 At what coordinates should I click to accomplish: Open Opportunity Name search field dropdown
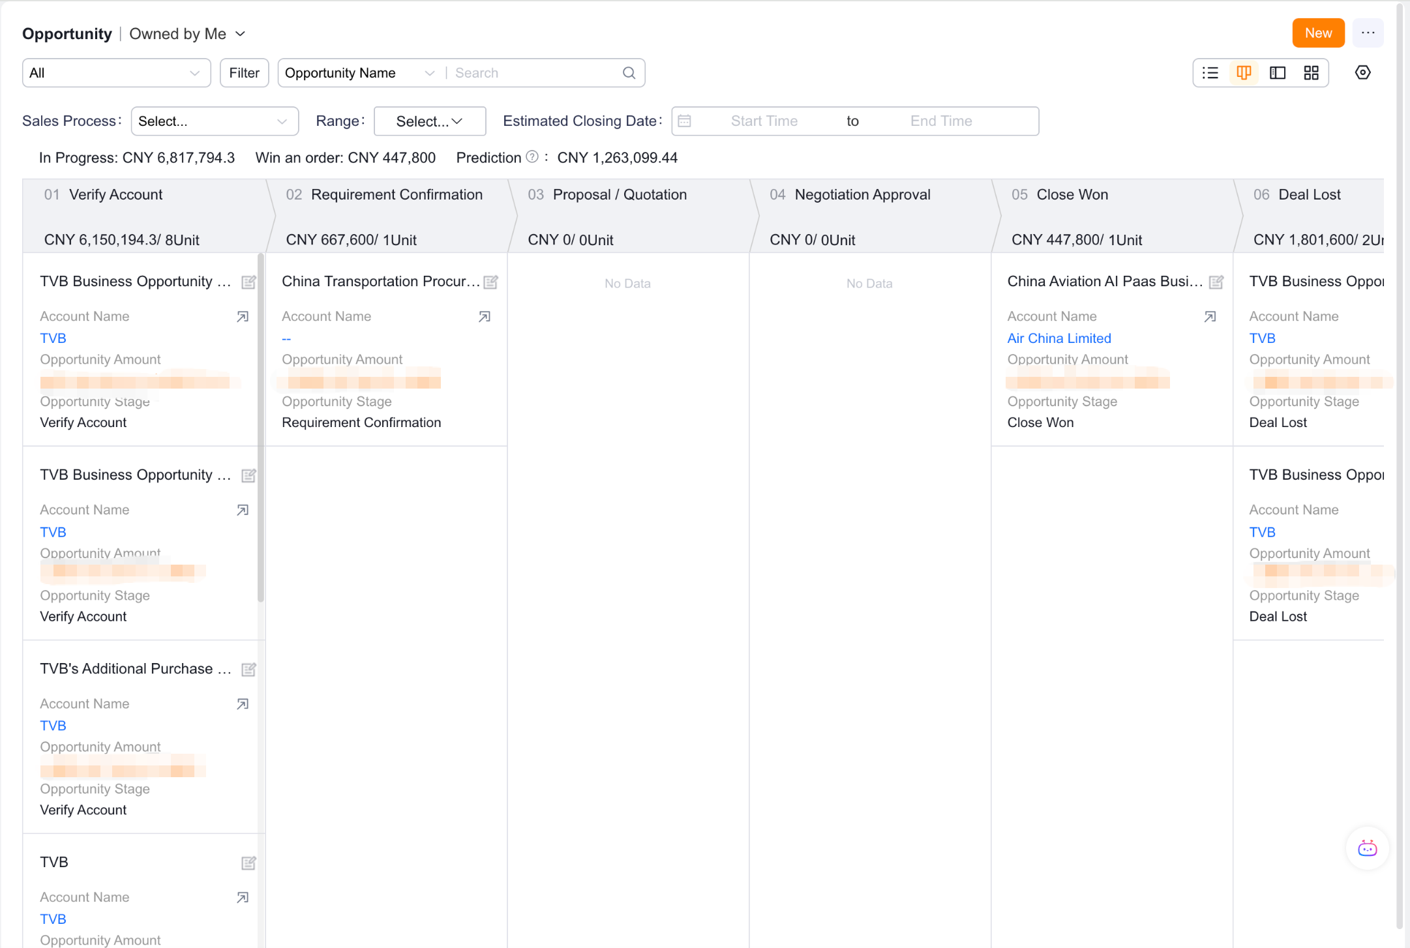pyautogui.click(x=359, y=73)
